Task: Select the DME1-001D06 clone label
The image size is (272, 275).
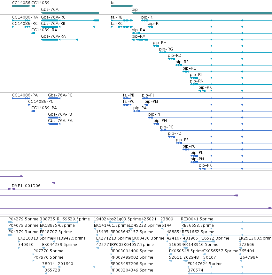Action: 26,186
